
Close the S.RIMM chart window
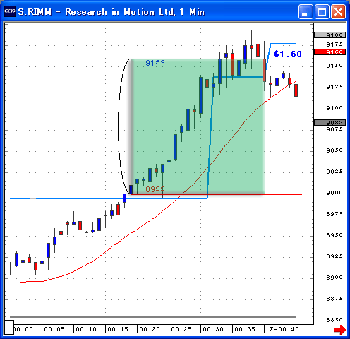pyautogui.click(x=338, y=11)
